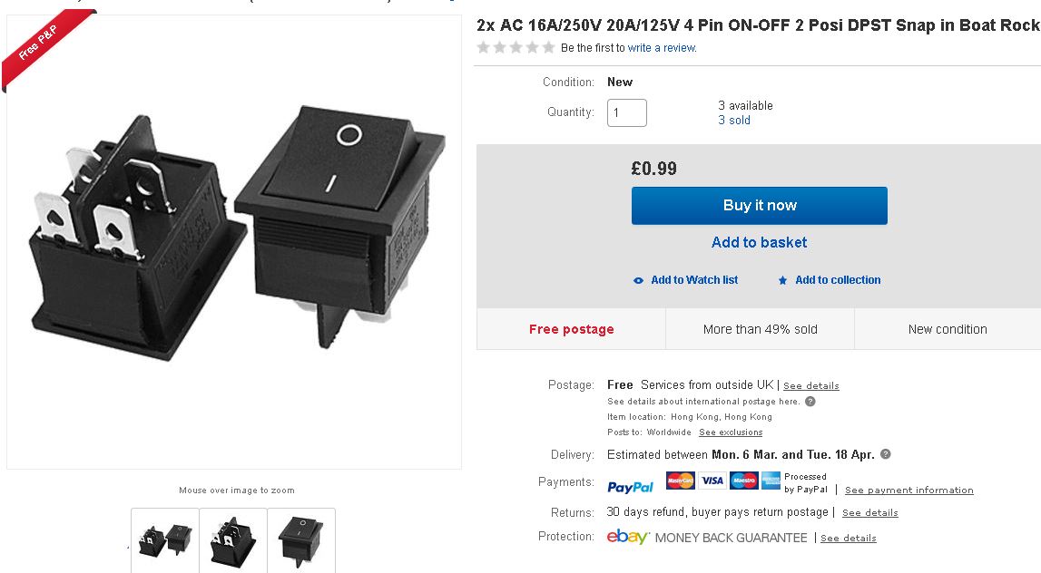The width and height of the screenshot is (1041, 573).
Task: Click the eye icon beside Add to Watch list
Action: (x=639, y=281)
